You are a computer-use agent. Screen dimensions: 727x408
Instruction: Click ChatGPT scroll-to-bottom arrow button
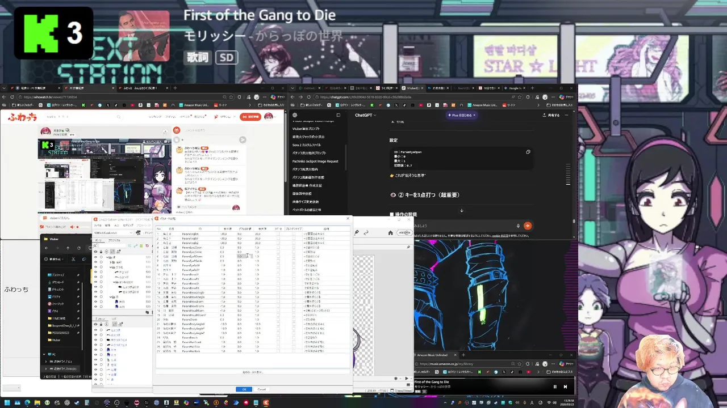tap(461, 211)
